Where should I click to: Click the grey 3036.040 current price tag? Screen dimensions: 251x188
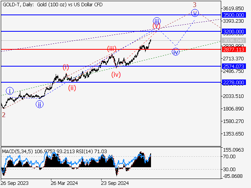(234, 40)
